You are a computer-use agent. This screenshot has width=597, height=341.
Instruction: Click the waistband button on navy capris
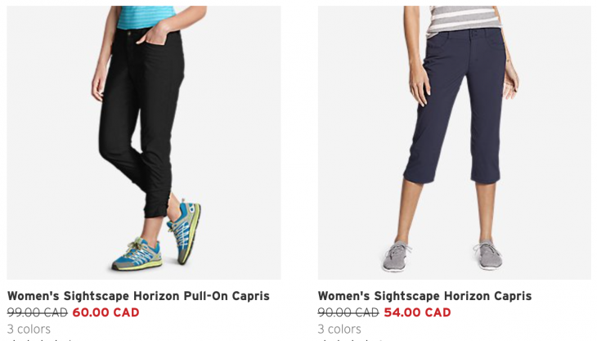click(474, 33)
